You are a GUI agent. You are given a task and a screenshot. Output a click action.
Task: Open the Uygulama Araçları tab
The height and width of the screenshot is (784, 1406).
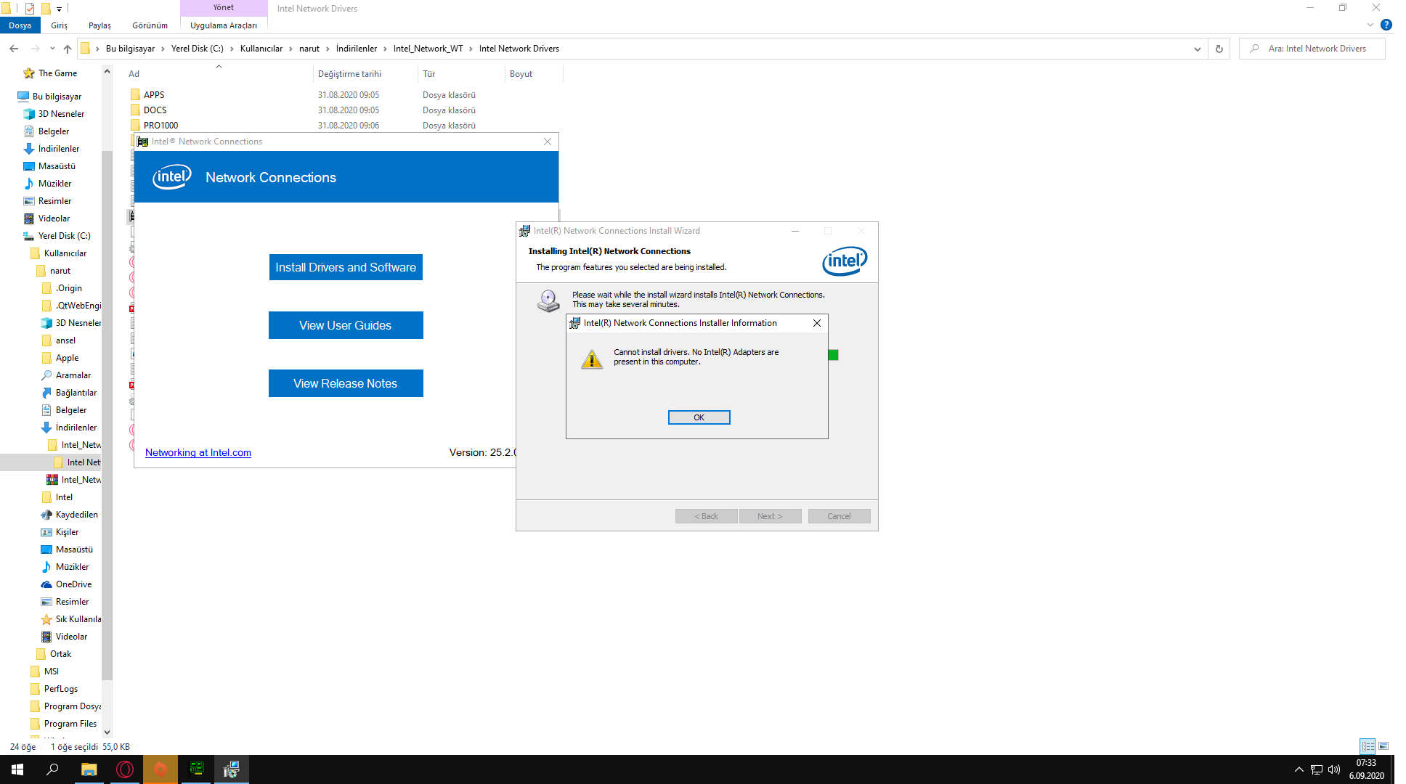pyautogui.click(x=224, y=25)
